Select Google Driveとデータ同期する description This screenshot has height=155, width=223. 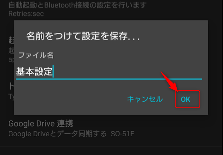coord(58,134)
